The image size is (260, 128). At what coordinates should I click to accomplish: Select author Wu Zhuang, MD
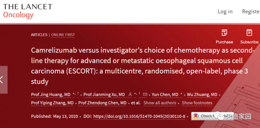point(202,95)
